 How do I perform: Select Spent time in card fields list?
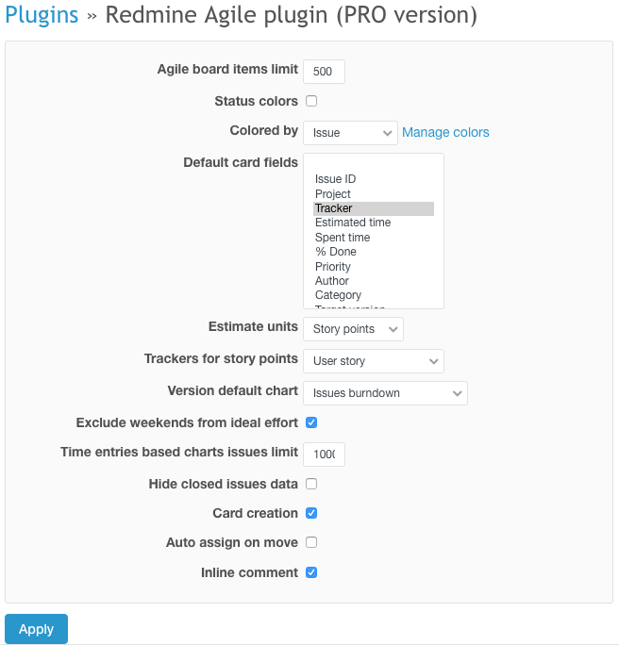click(x=343, y=238)
